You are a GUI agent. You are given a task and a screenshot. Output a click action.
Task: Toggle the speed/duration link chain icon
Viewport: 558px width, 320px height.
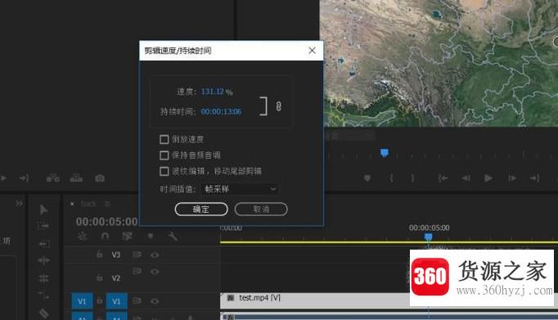tap(279, 106)
